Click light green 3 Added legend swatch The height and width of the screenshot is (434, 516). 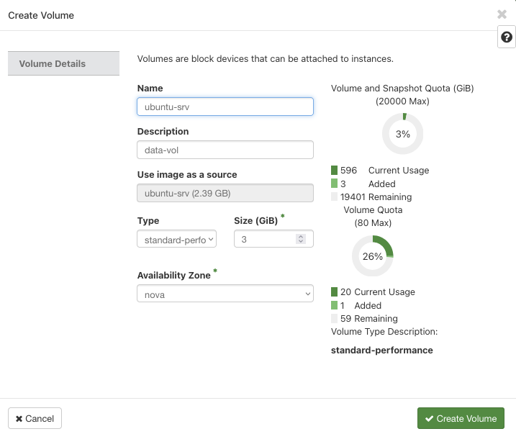tap(334, 184)
